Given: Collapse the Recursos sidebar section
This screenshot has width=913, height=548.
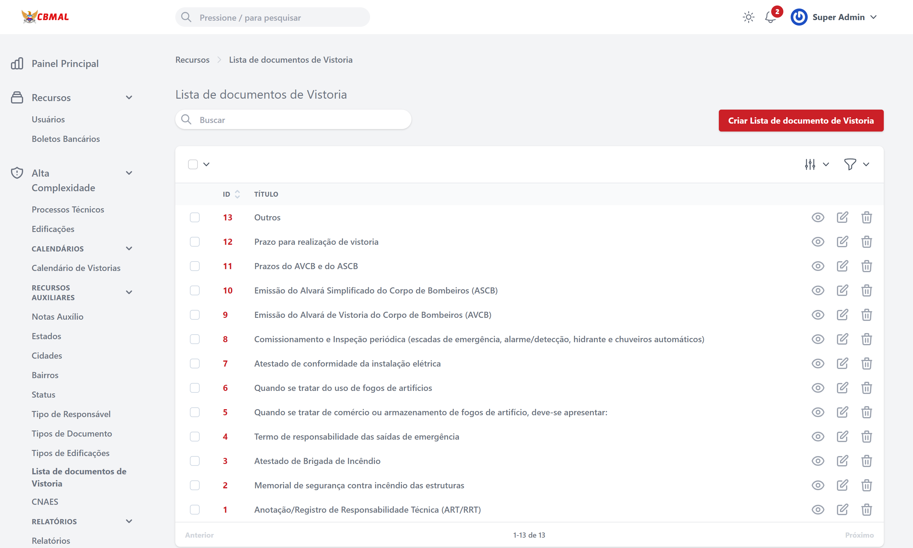Looking at the screenshot, I should (x=129, y=97).
